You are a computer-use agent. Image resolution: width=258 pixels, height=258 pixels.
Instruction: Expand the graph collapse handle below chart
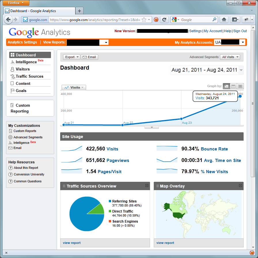click(x=152, y=127)
